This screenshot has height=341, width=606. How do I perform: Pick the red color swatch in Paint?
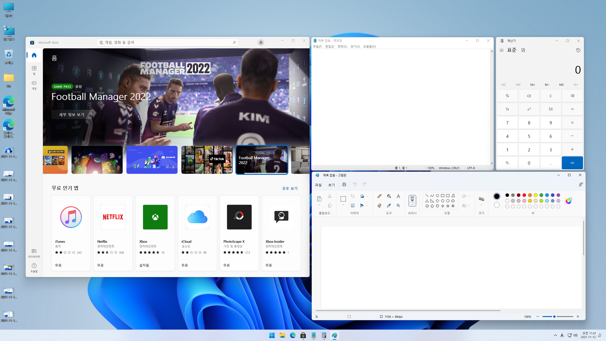tap(524, 195)
